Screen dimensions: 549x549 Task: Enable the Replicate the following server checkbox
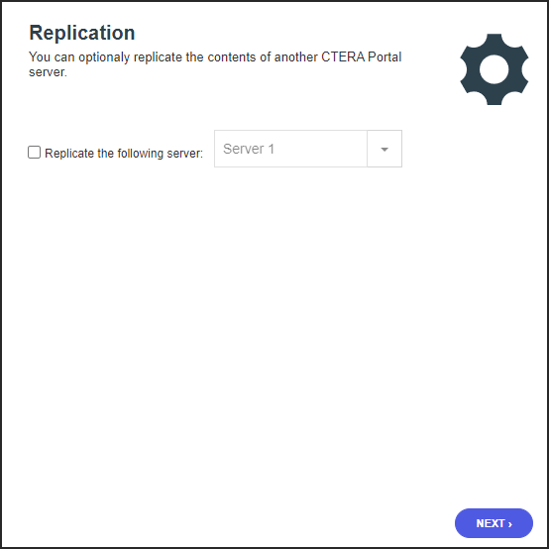[34, 153]
